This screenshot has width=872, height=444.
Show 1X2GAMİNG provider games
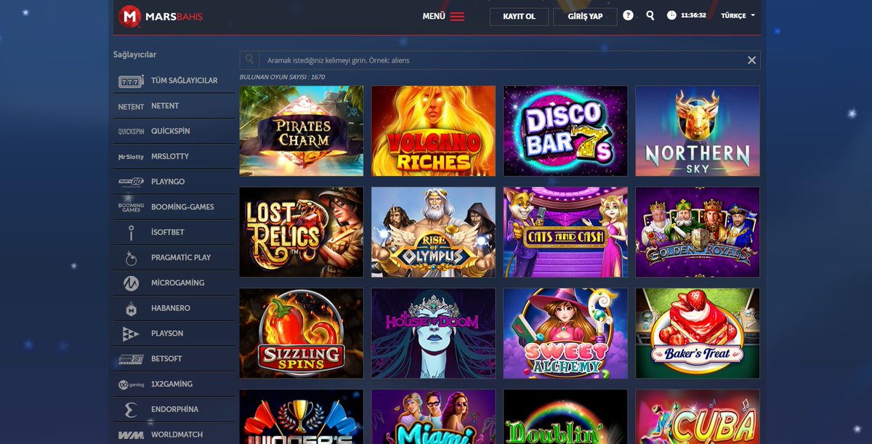coord(172,384)
